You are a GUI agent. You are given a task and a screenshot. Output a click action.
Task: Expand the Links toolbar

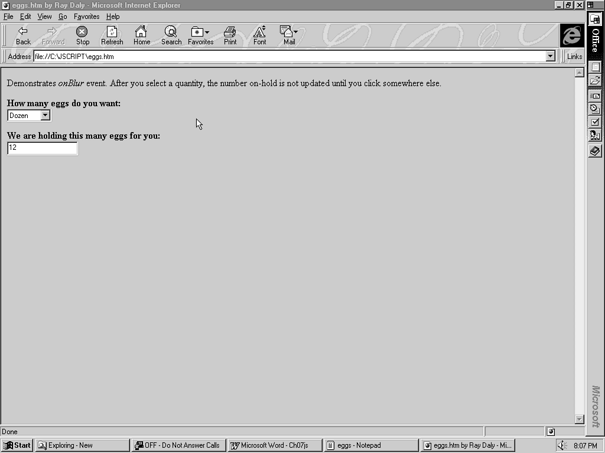click(574, 56)
